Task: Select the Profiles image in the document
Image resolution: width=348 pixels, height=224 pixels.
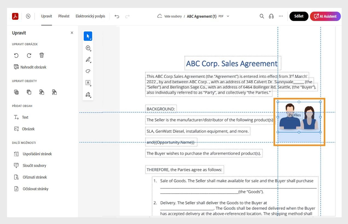Action: pos(299,117)
